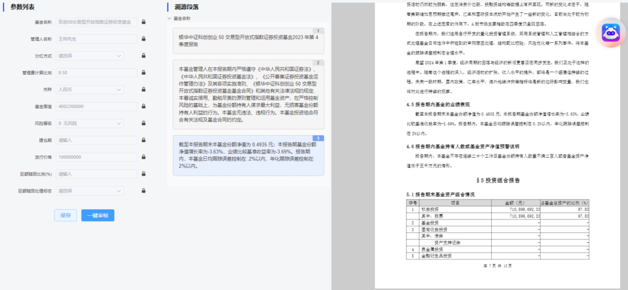
Task: Click the lock icon beside 巨额赎回比例(%)
Action: tap(144, 174)
